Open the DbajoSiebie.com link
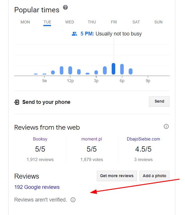The width and height of the screenshot is (185, 215). tap(143, 139)
